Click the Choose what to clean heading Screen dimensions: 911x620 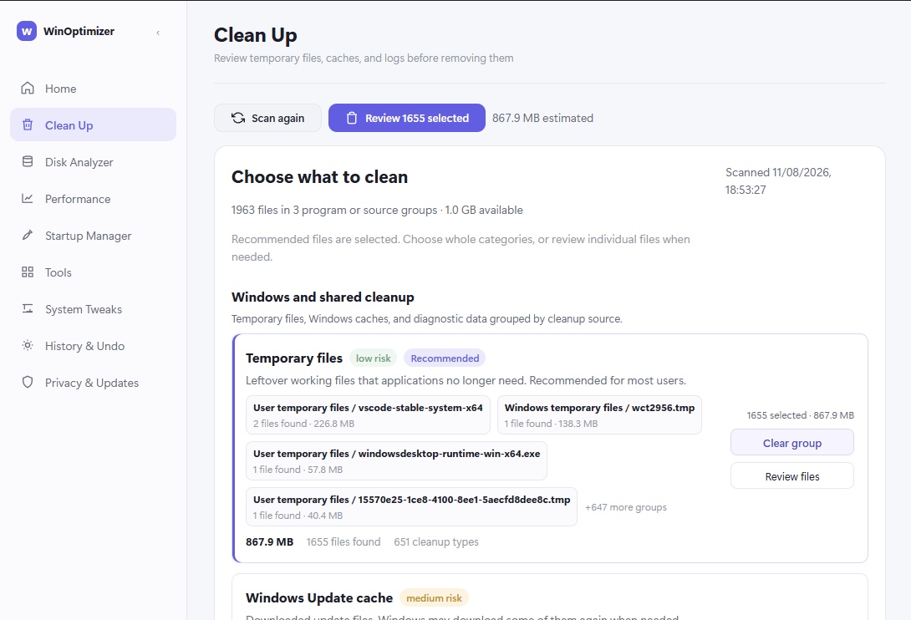point(319,176)
